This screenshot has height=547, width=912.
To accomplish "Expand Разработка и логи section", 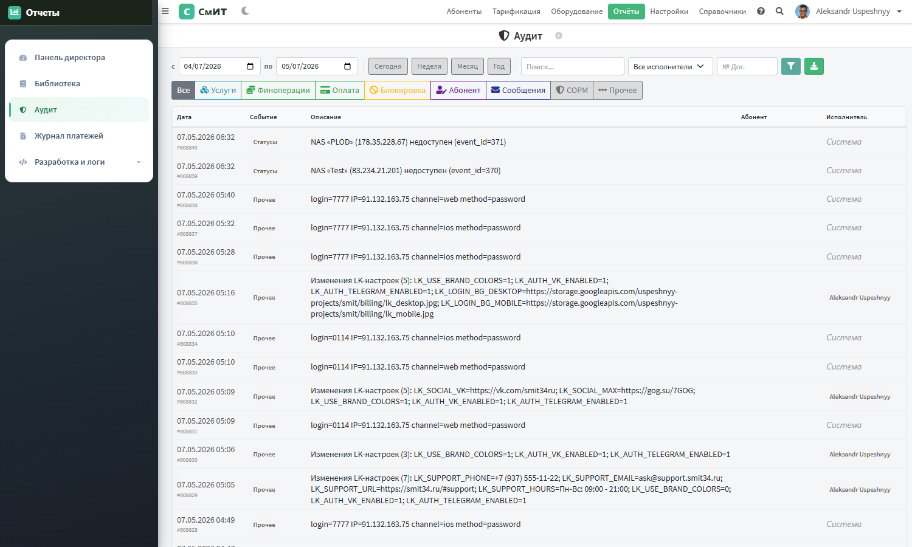I will click(x=79, y=162).
